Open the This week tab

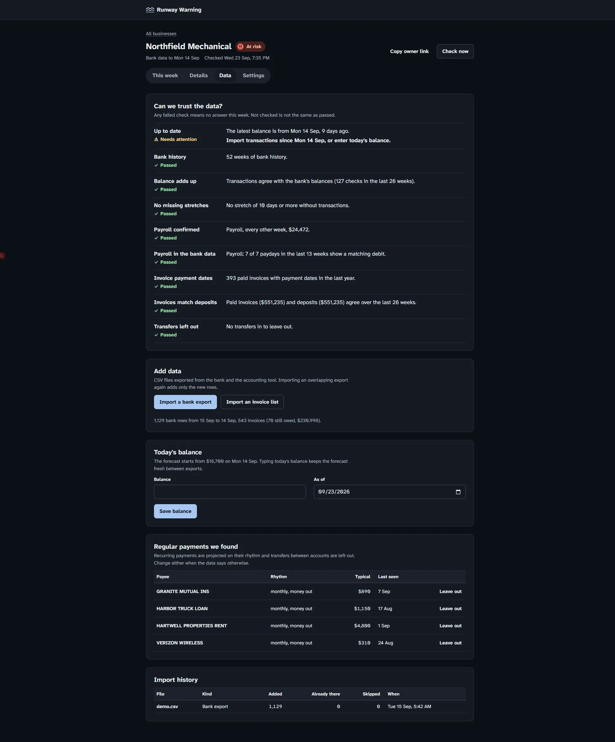tap(165, 76)
